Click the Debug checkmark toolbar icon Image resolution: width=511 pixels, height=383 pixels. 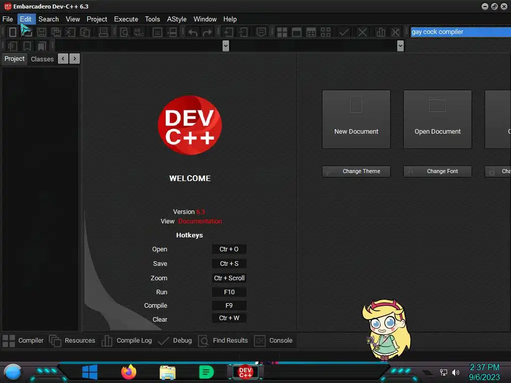(x=344, y=32)
